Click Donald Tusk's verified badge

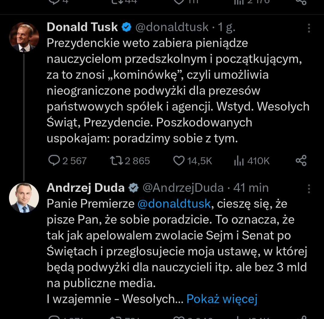126,27
